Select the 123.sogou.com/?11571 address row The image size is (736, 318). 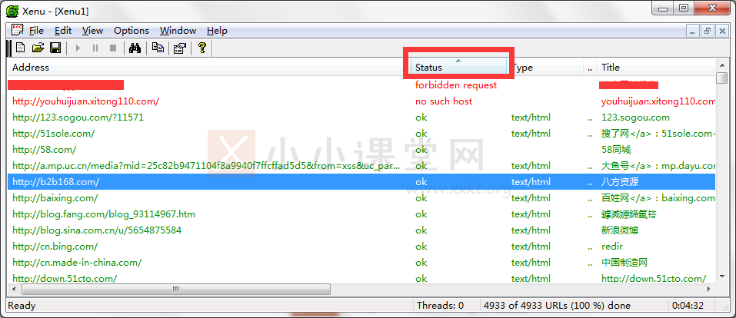click(78, 118)
